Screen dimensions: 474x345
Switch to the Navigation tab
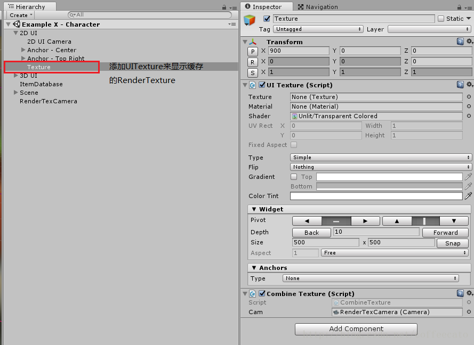click(x=318, y=6)
